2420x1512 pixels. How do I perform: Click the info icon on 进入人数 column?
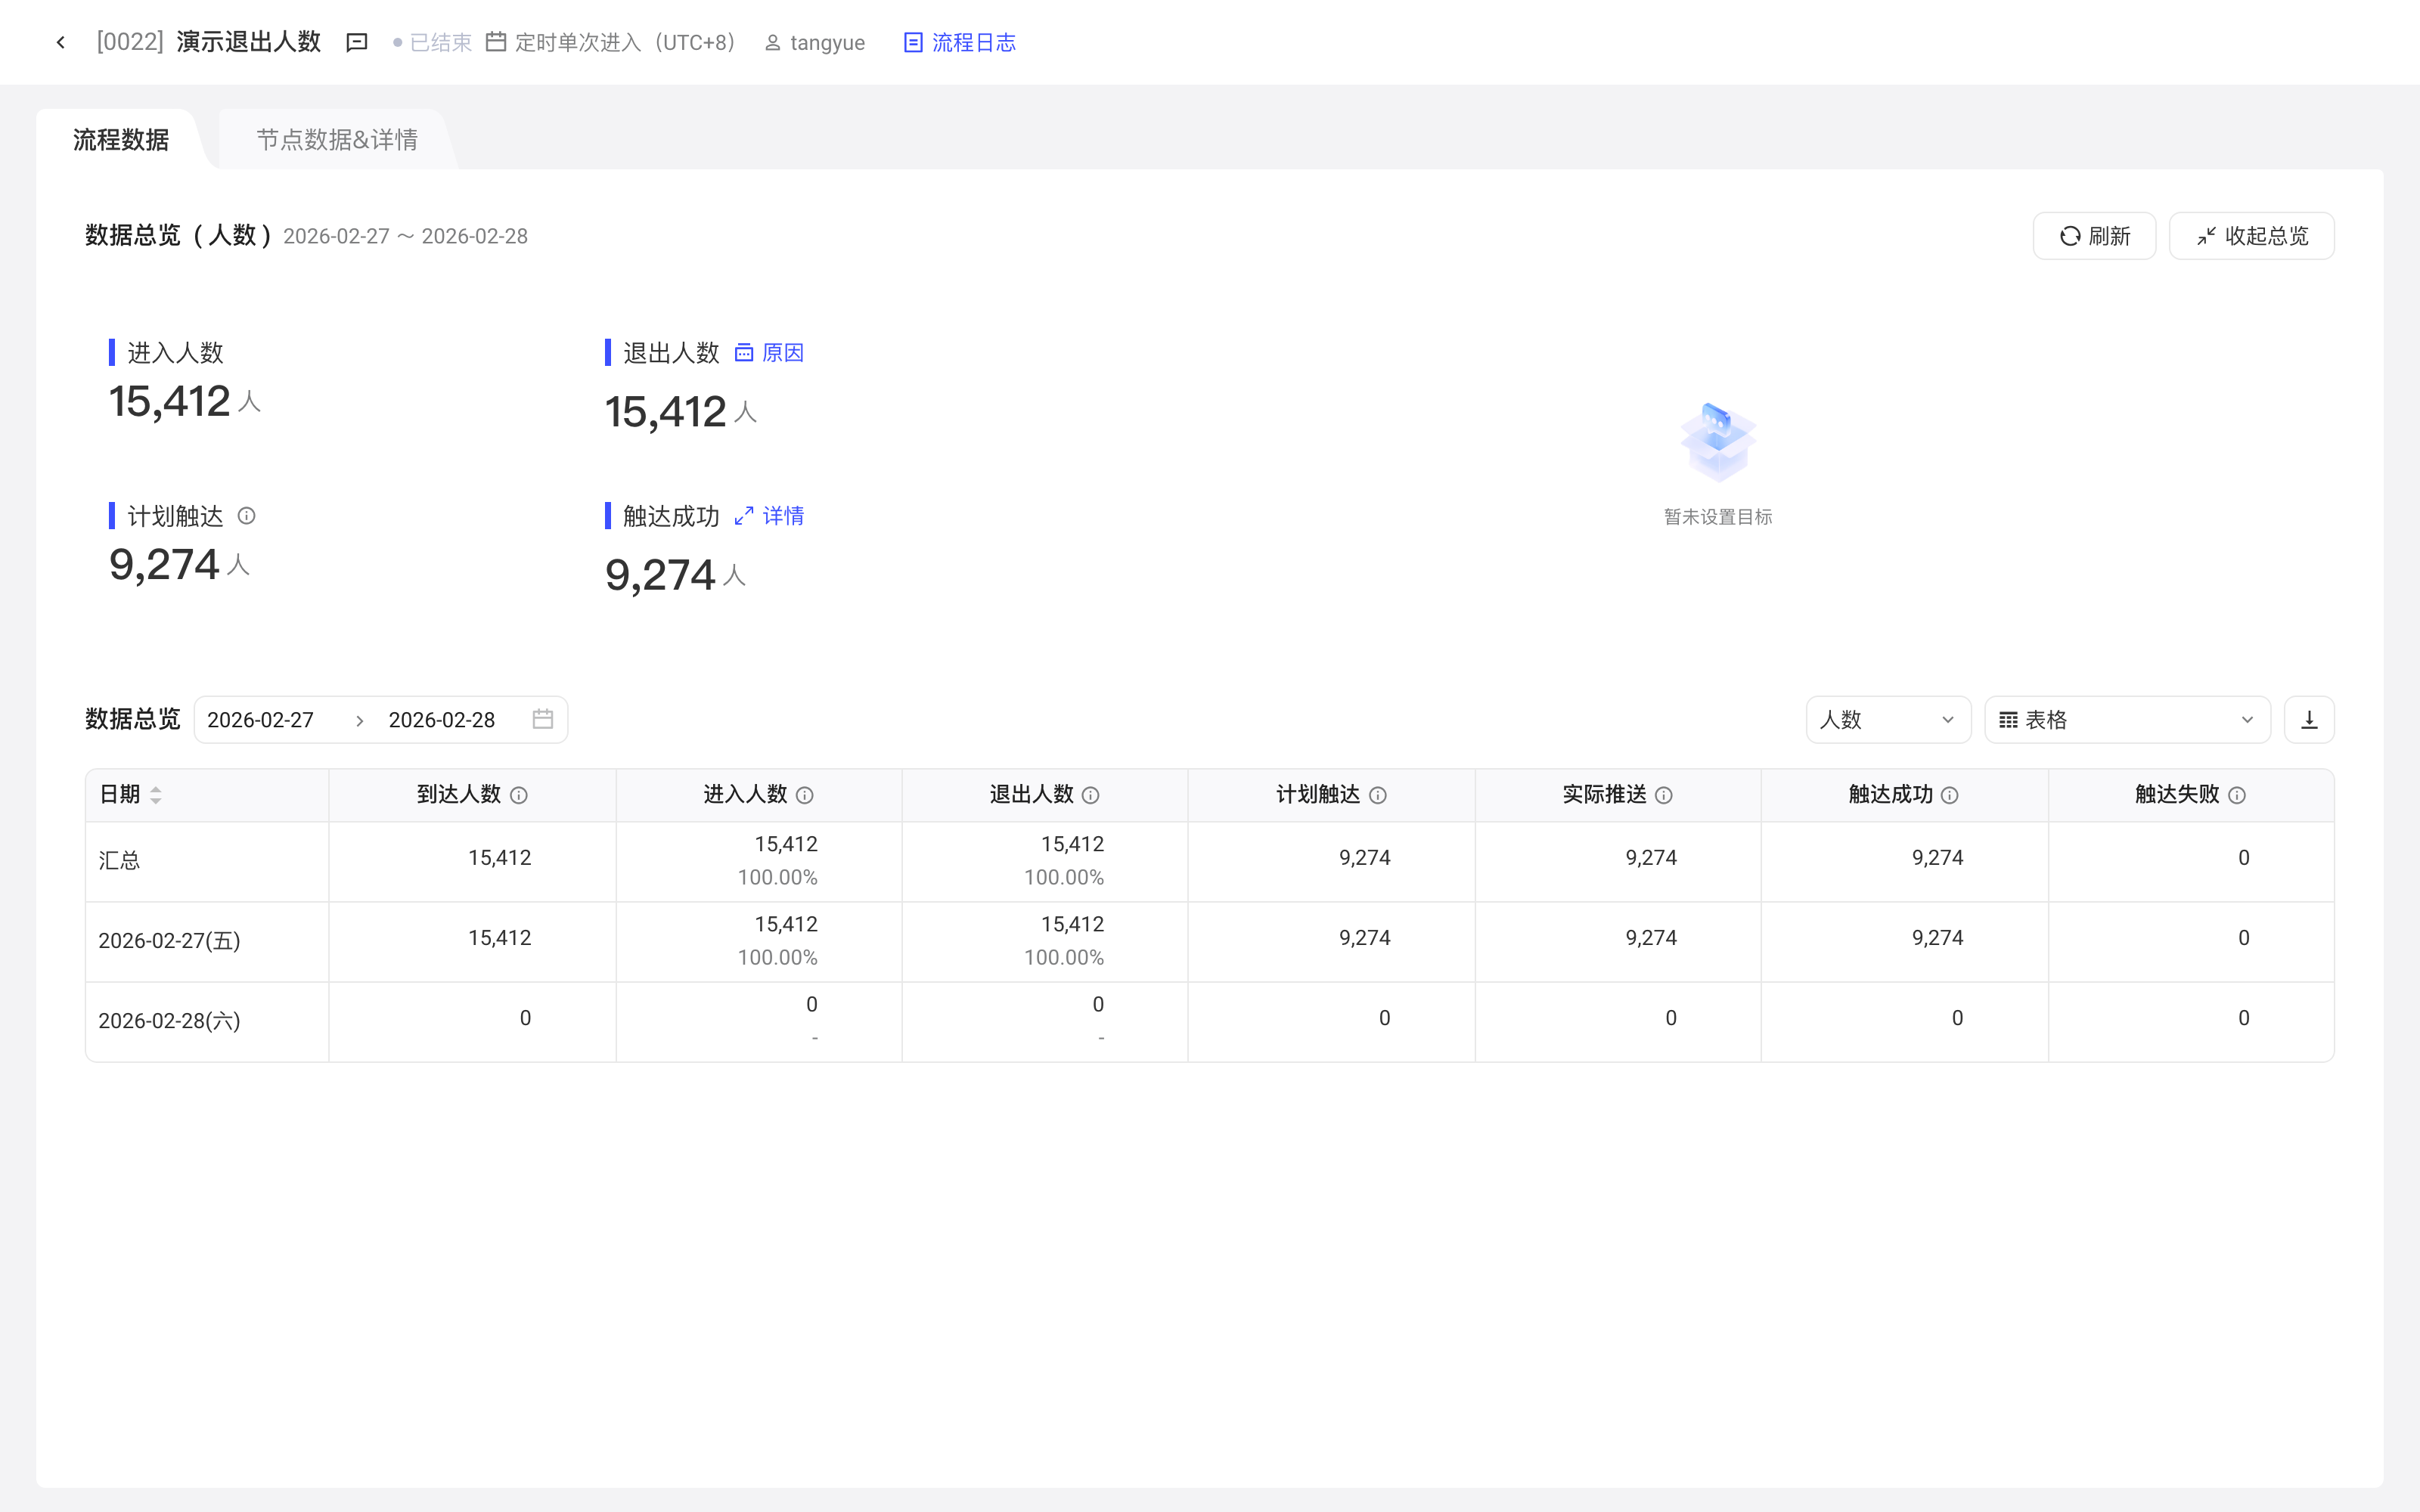(805, 795)
